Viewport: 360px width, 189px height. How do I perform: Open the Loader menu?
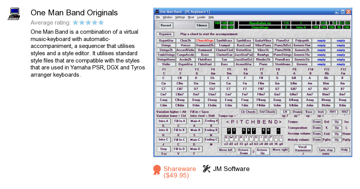[201, 17]
